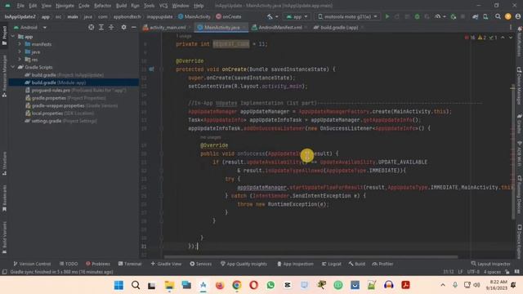Open Firefox from the taskbar
This screenshot has width=523, height=294.
[220, 285]
